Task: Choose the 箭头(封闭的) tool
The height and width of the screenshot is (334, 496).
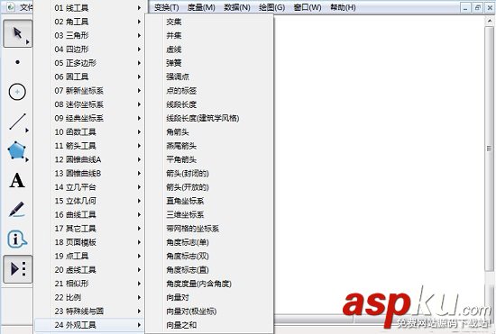Action: (x=209, y=174)
